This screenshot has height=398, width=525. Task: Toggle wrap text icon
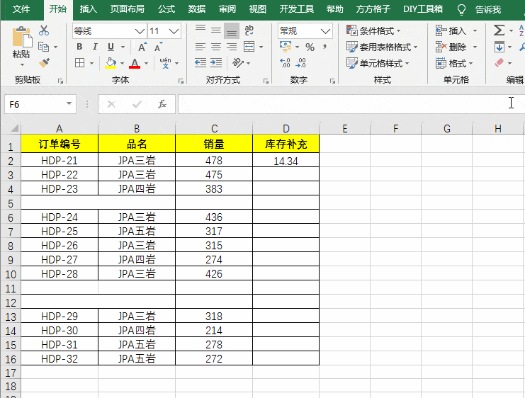[x=249, y=30]
